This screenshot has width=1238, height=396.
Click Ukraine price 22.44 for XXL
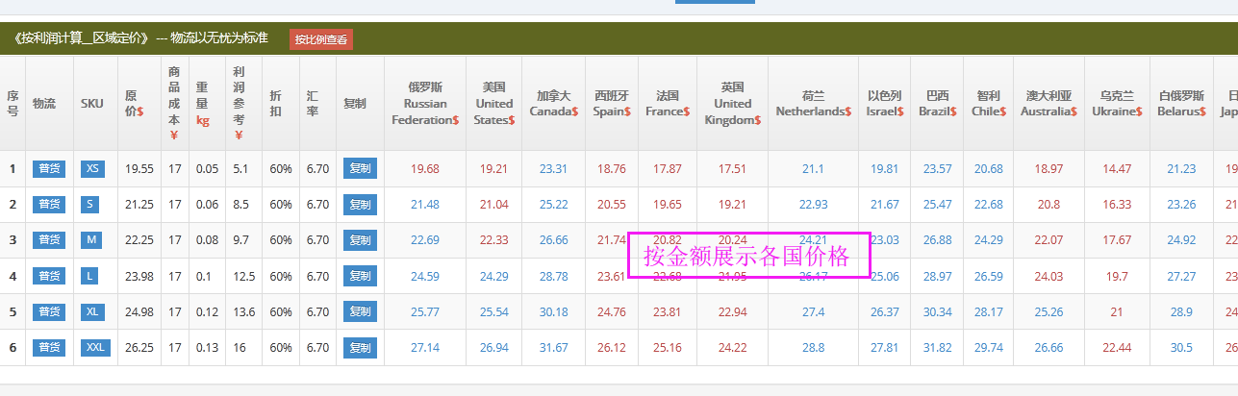[1117, 347]
